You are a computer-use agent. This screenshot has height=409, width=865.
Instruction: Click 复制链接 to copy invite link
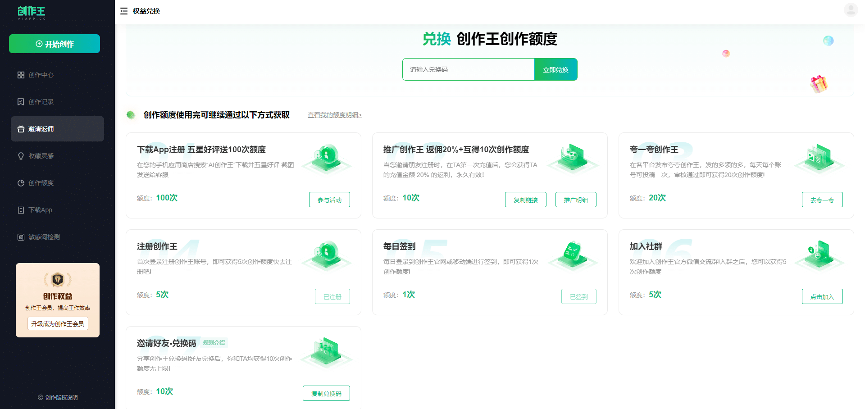coord(525,199)
